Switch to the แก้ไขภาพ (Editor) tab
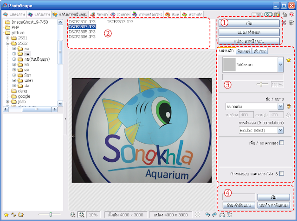The width and height of the screenshot is (297, 221). click(39, 14)
